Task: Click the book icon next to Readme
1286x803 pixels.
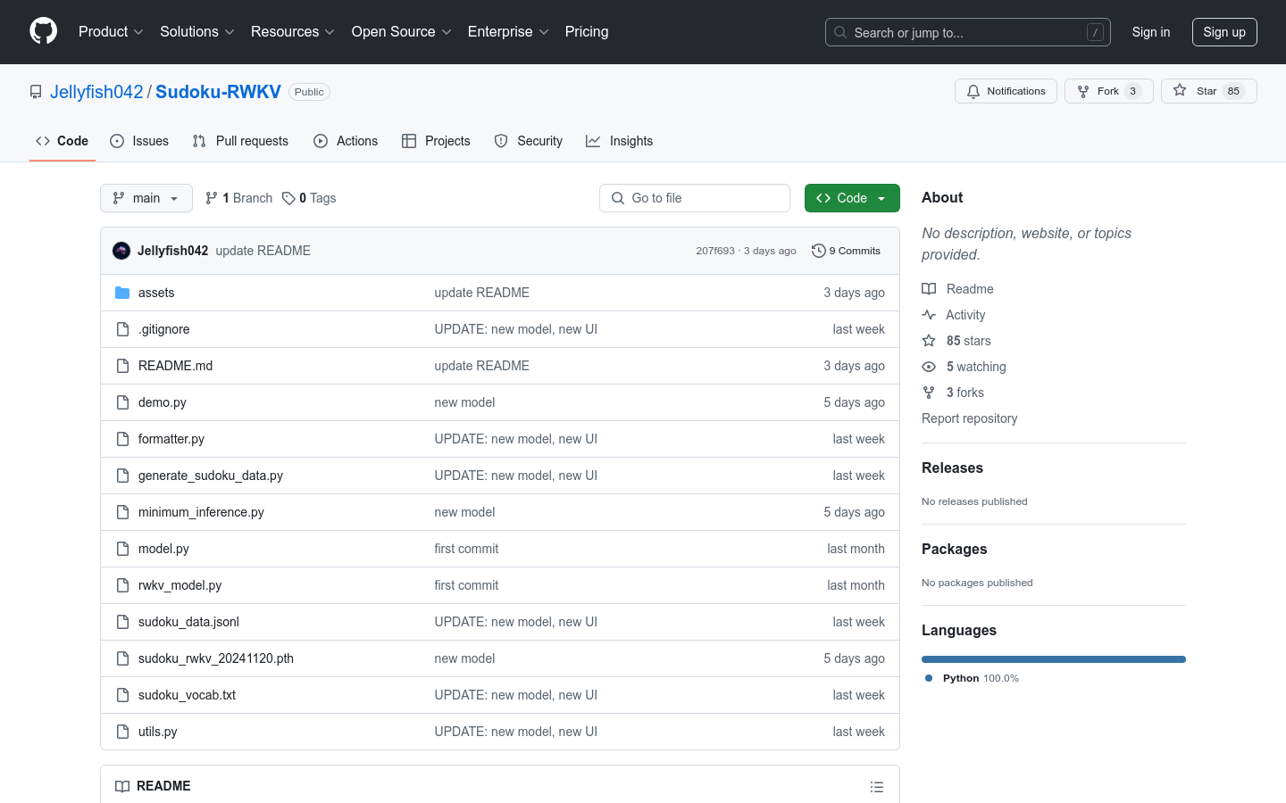Action: click(x=929, y=289)
